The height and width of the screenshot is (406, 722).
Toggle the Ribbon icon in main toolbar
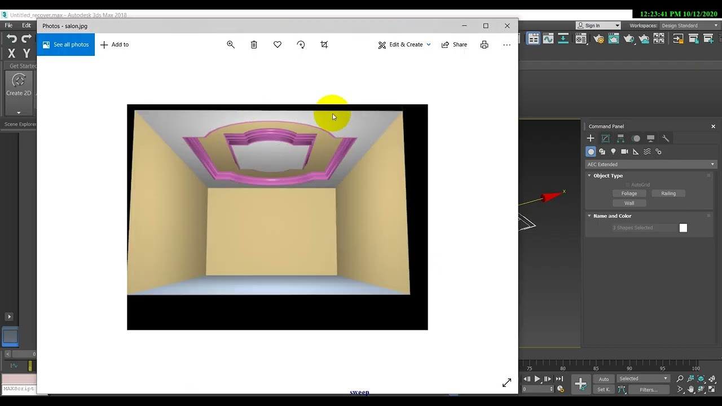[533, 38]
